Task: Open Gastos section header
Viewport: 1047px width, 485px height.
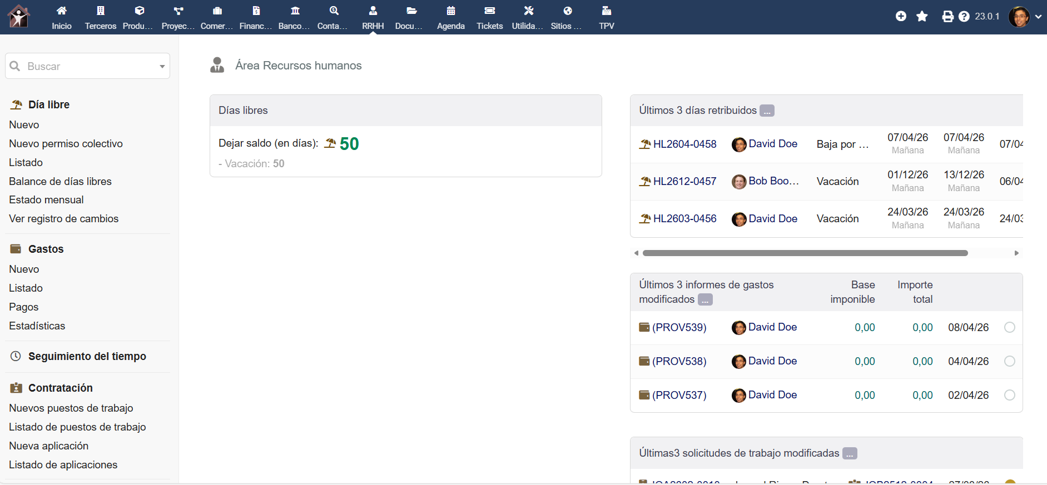Action: tap(46, 249)
